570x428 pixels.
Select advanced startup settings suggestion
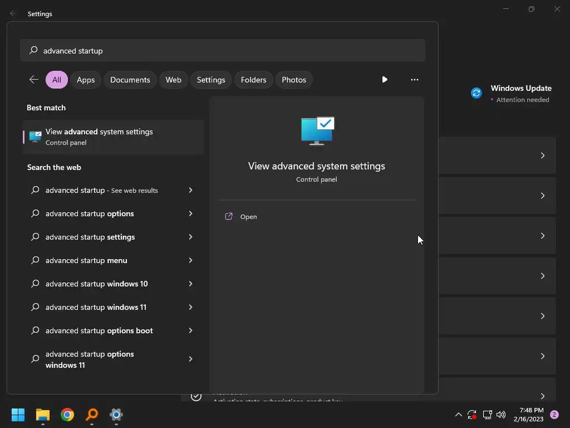point(112,237)
